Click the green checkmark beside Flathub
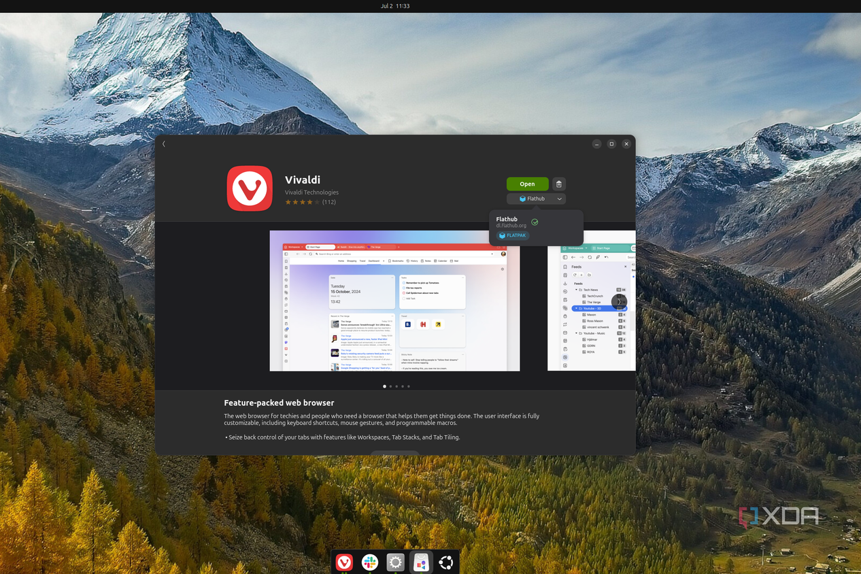The width and height of the screenshot is (861, 574). [535, 222]
